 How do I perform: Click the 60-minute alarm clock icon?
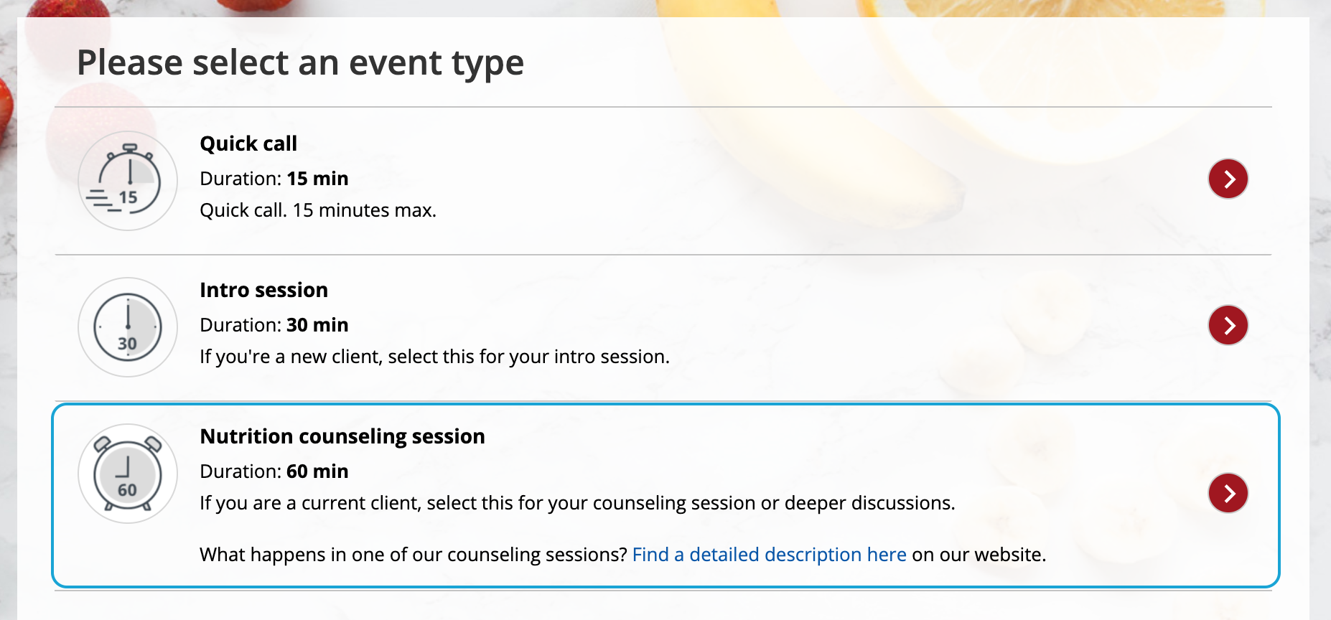coord(128,474)
